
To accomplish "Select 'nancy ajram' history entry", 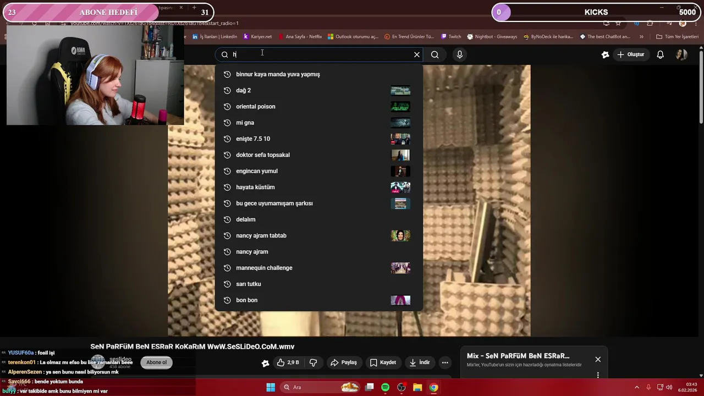I will [319, 252].
